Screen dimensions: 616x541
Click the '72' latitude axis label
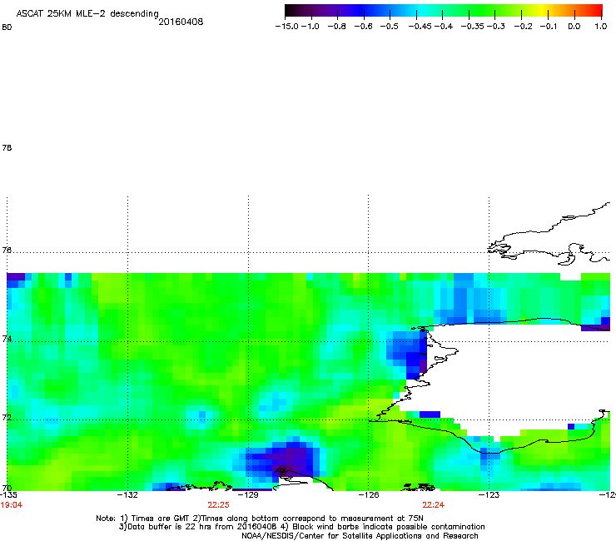(7, 417)
